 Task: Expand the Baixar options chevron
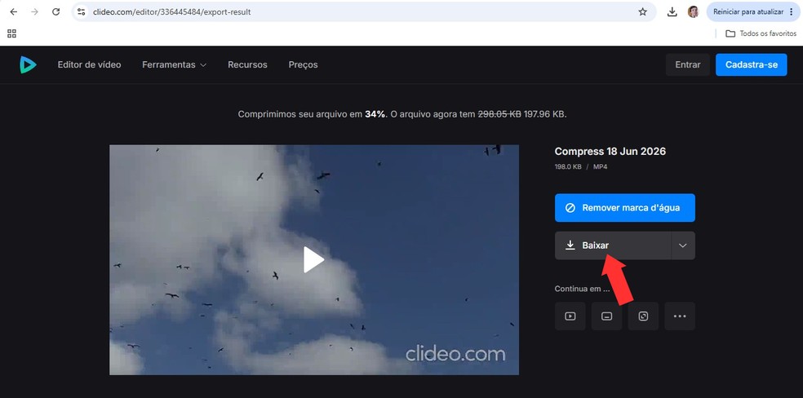[683, 245]
